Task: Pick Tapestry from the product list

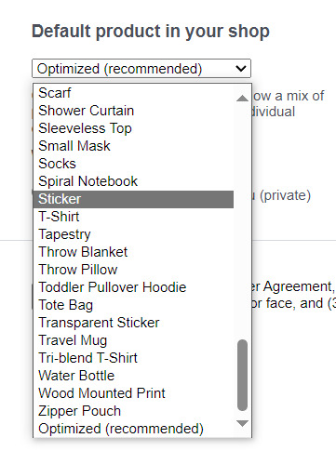Action: (x=133, y=234)
